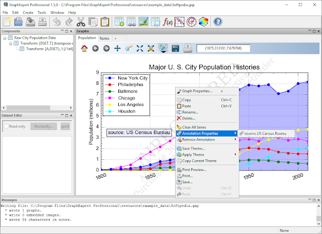This screenshot has height=234, width=322.
Task: Click the dataset table icon with glasses
Action: pos(131,22)
